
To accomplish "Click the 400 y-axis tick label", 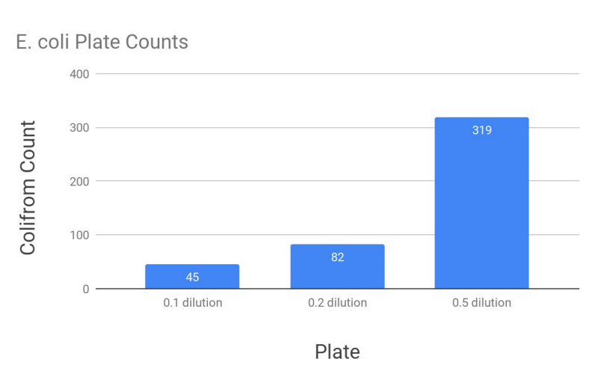I will click(x=79, y=74).
